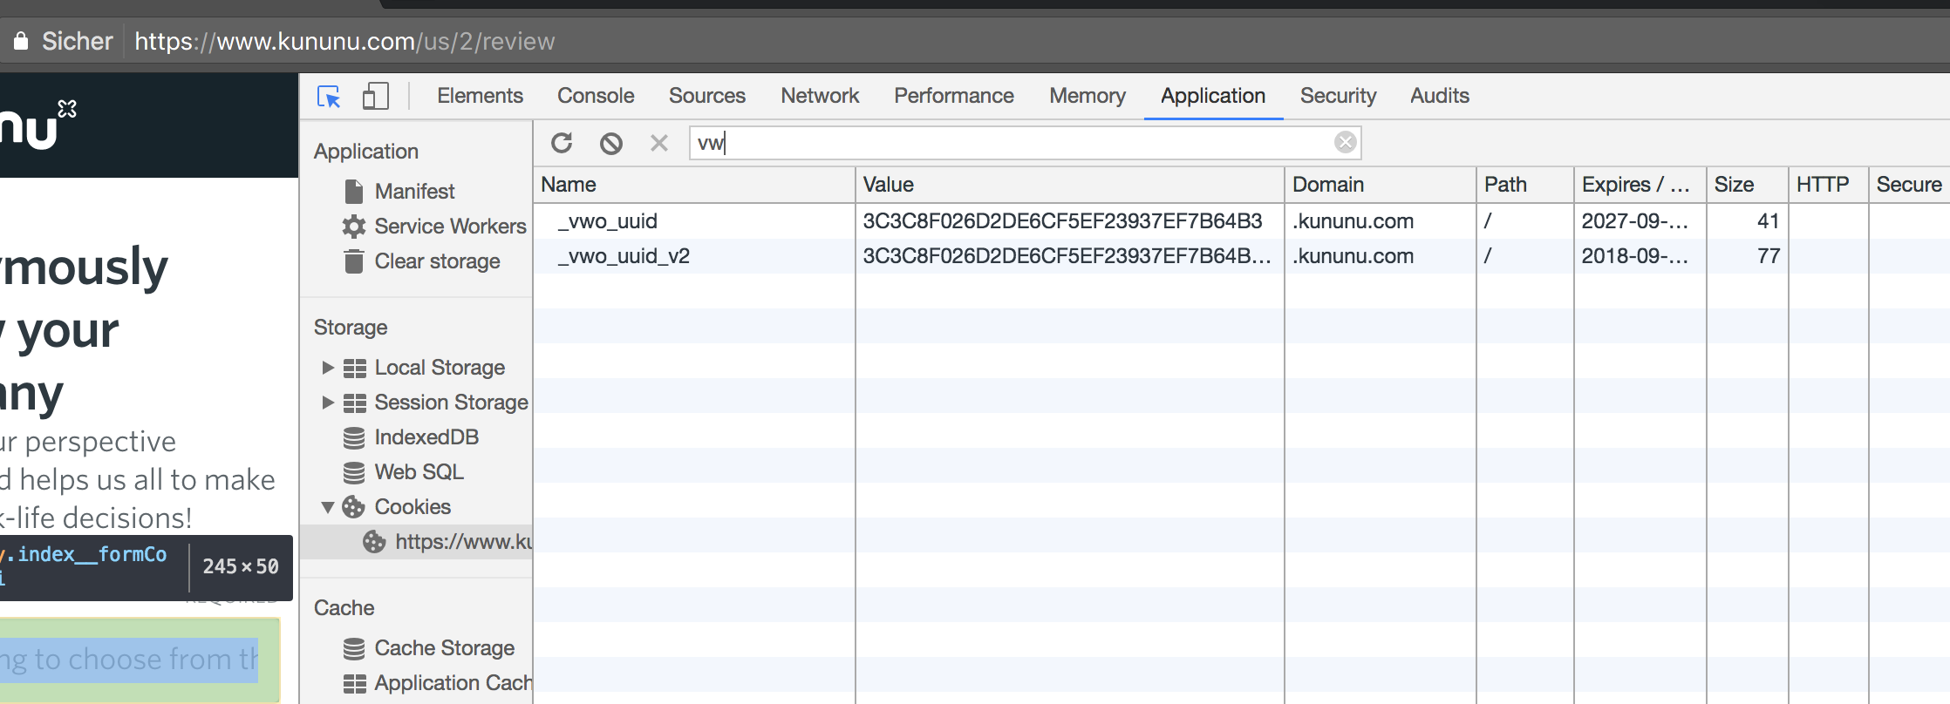Image resolution: width=1950 pixels, height=704 pixels.
Task: Click the browser address bar URL
Action: coord(344,41)
